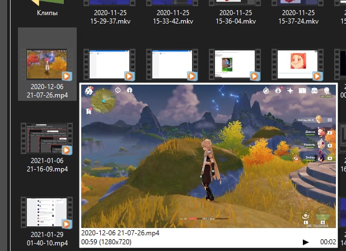Image resolution: width=346 pixels, height=251 pixels.
Task: Click the 00:59 (1280x720) duration text
Action: [x=106, y=242]
